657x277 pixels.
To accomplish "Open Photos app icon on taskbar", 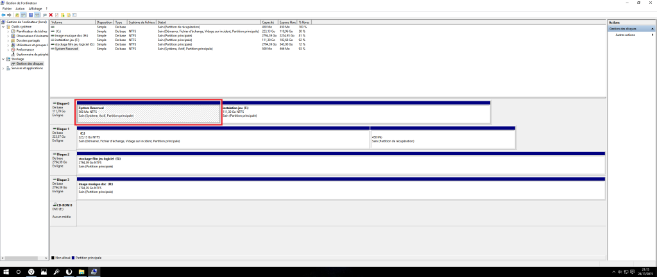I will 44,272.
